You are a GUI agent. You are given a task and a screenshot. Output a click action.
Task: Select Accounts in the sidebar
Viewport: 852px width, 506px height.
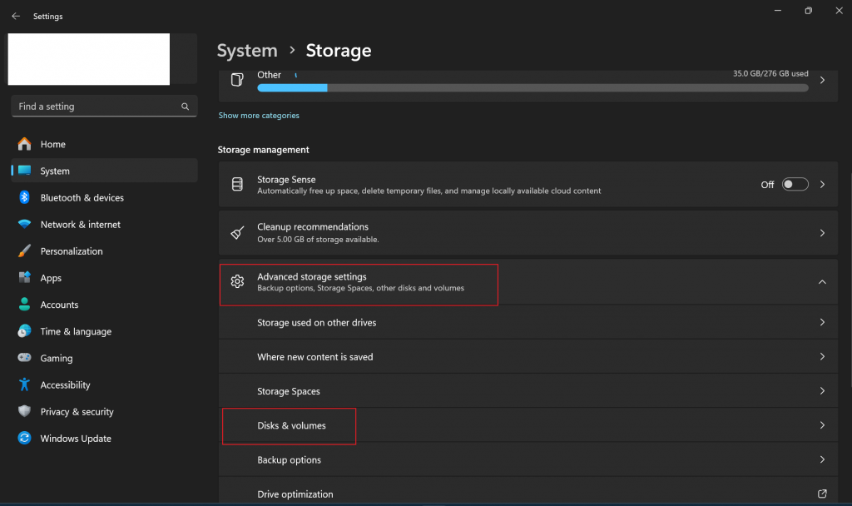tap(59, 305)
